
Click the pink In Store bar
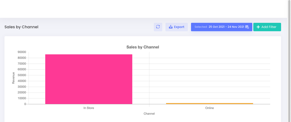(x=89, y=79)
